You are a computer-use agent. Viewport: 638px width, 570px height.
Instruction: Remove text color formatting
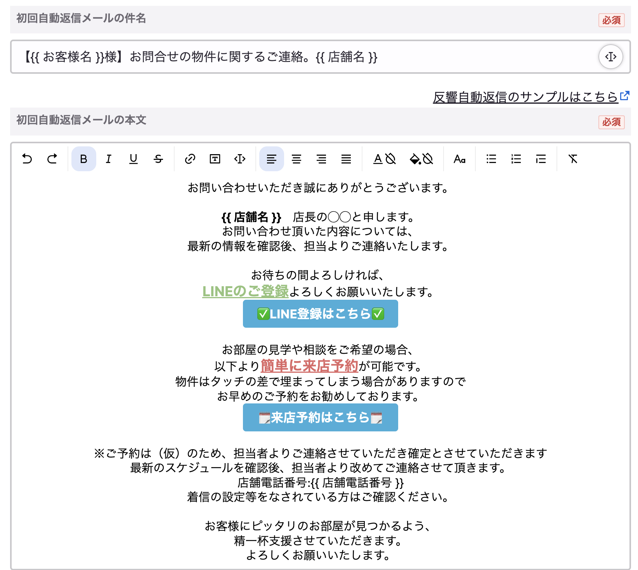(391, 159)
